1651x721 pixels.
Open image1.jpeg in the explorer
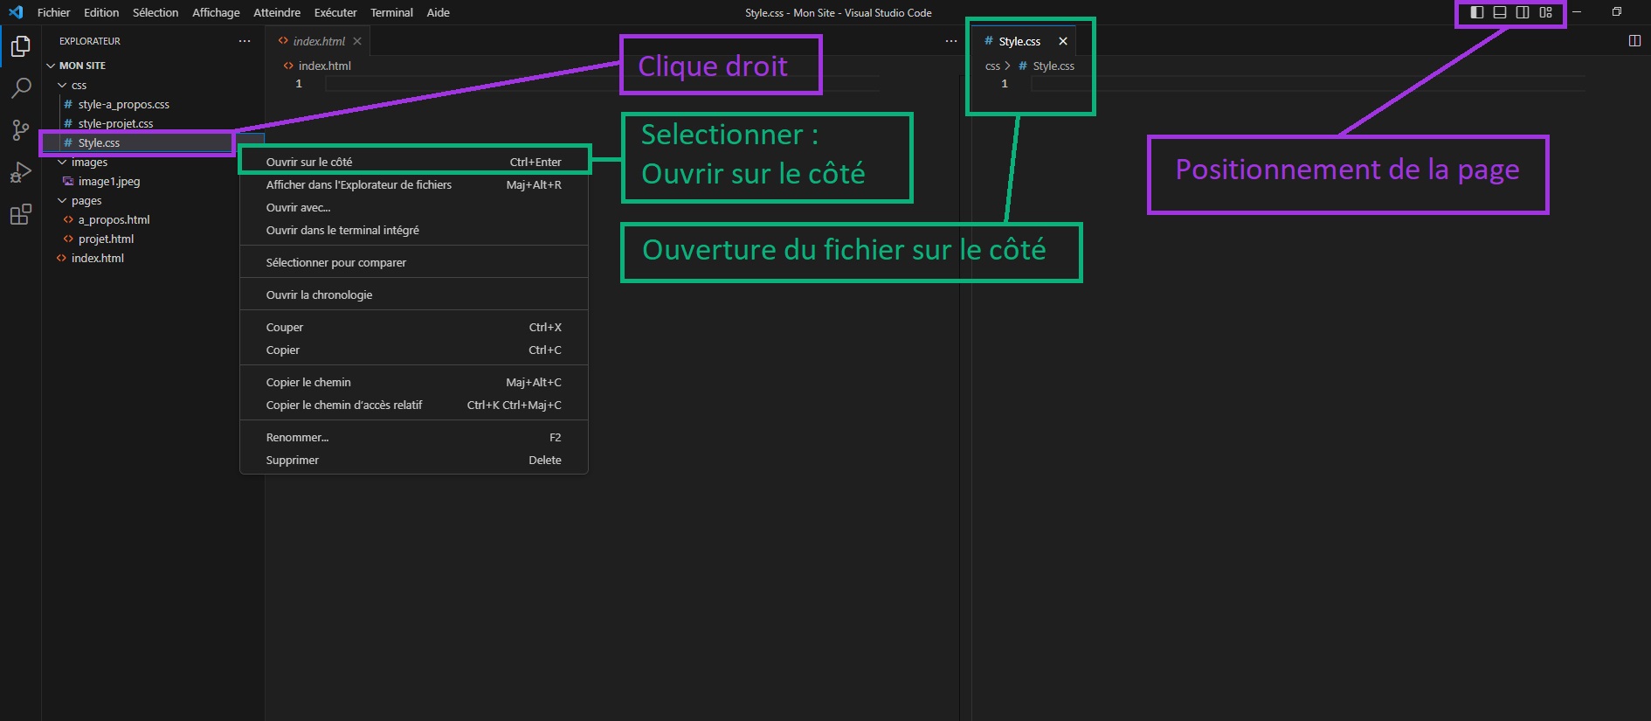click(108, 182)
